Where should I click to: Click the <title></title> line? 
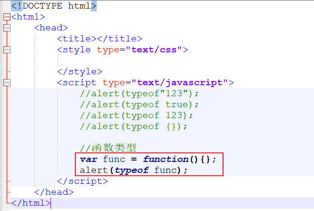click(100, 39)
